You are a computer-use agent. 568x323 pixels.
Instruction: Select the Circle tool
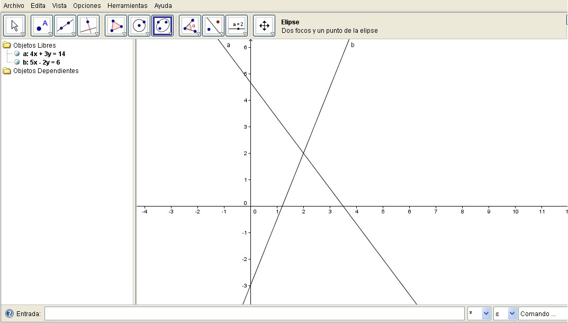point(139,25)
